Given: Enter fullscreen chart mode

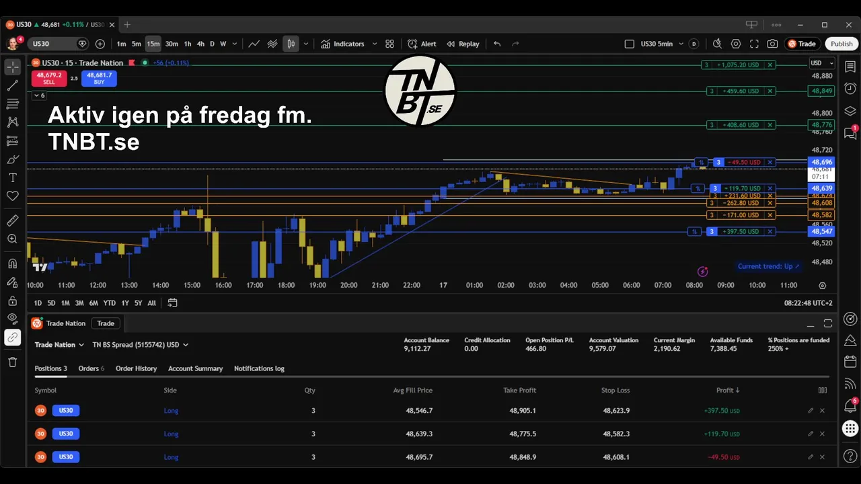Looking at the screenshot, I should click(x=754, y=44).
